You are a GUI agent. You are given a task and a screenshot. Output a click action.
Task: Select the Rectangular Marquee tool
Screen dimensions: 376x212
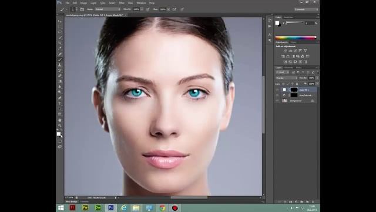point(60,26)
